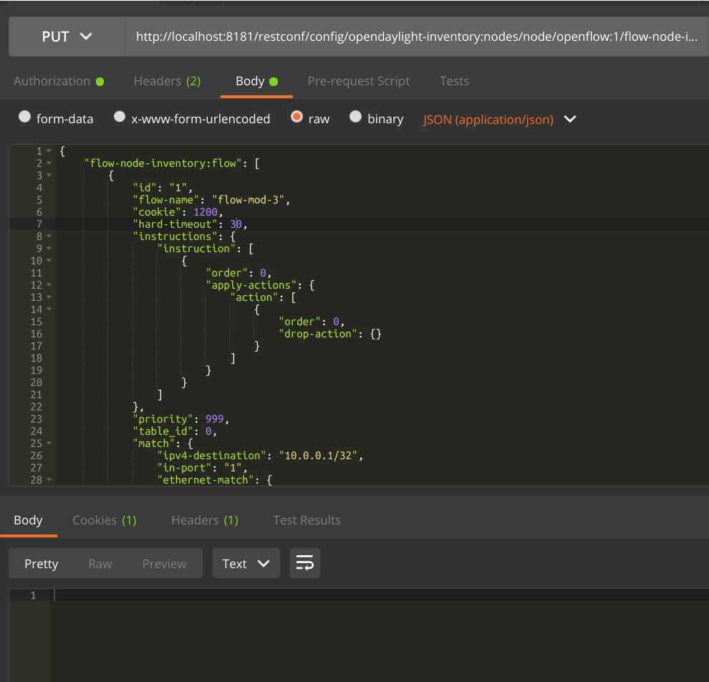Select the form-data radio button
Viewport: 709px width, 682px height.
24,117
